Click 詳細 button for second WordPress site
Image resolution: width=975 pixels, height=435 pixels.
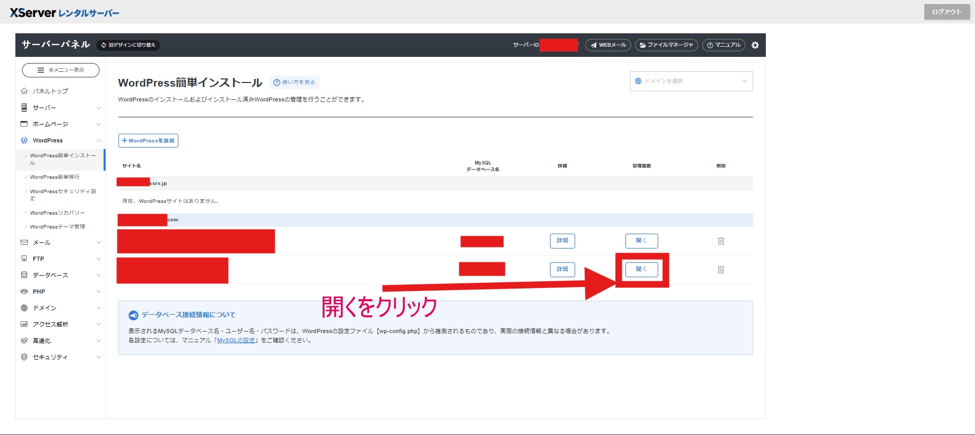click(562, 270)
